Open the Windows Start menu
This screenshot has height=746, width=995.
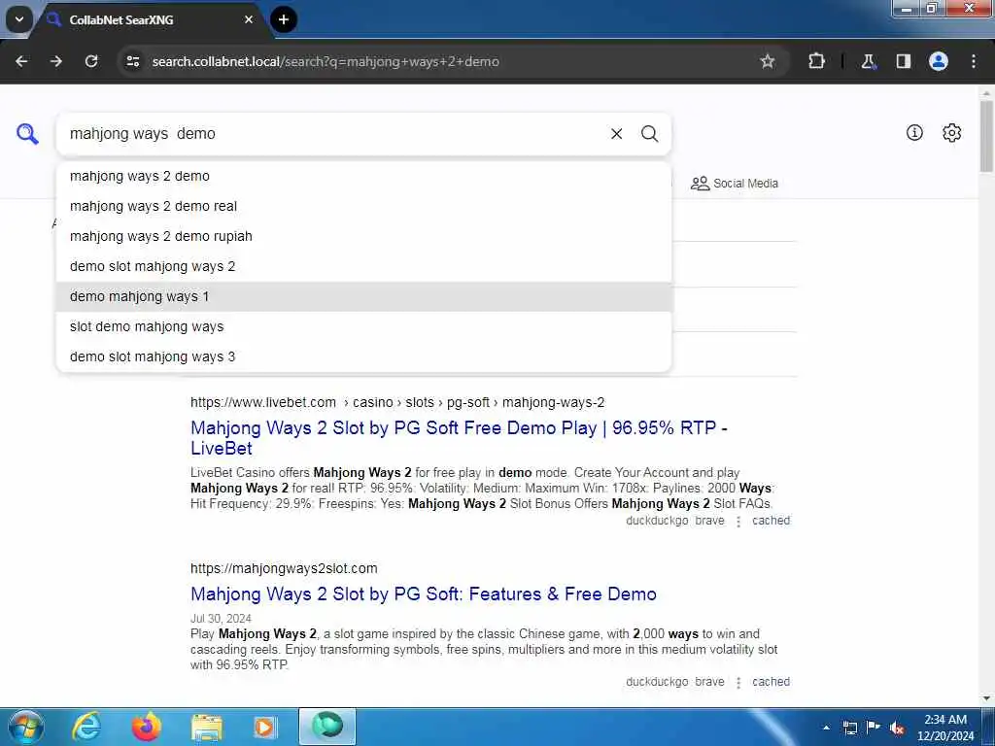pos(24,727)
